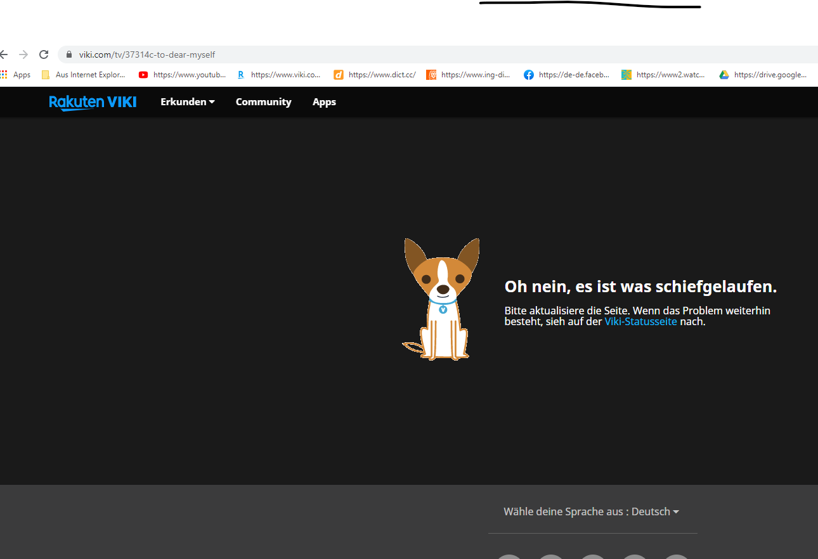
Task: Click the viki.com address bar URL
Action: pos(147,55)
